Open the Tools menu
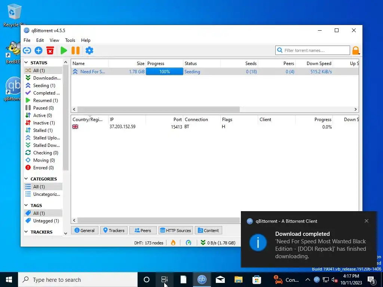Screen dimensions: 383x287 pyautogui.click(x=70, y=40)
